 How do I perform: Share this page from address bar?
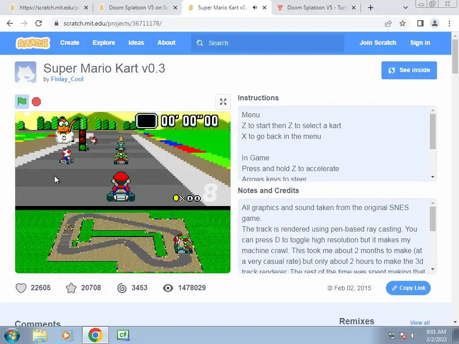tap(388, 23)
